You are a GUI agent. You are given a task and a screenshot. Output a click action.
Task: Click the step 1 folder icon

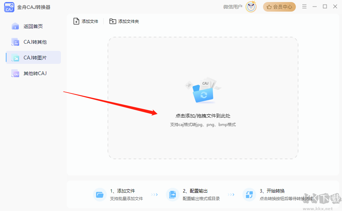(100, 195)
